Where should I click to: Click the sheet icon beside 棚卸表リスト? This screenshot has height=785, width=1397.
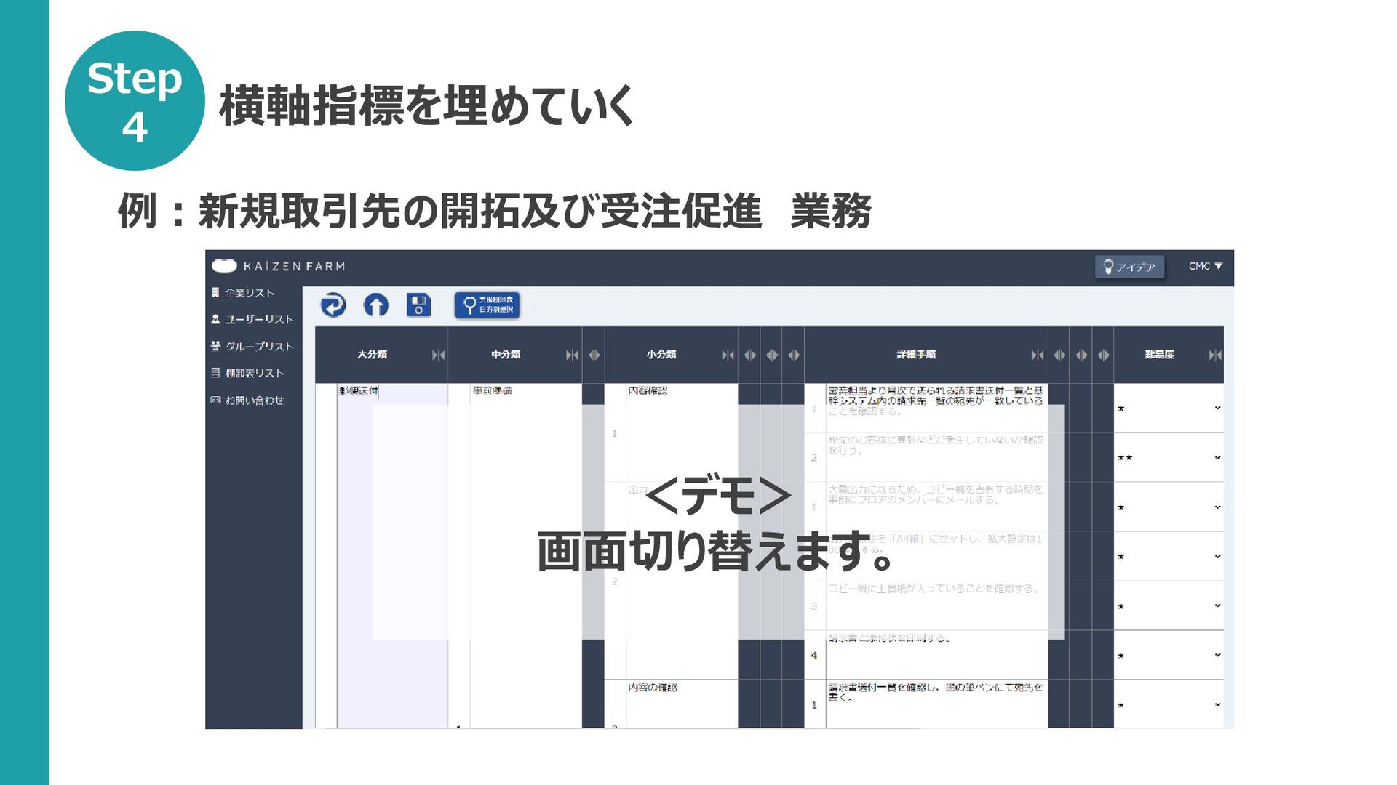pyautogui.click(x=215, y=373)
